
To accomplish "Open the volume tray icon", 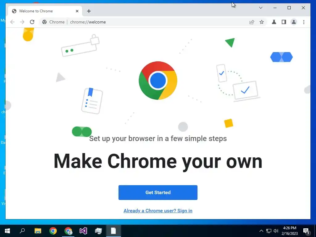I will coord(276,231).
